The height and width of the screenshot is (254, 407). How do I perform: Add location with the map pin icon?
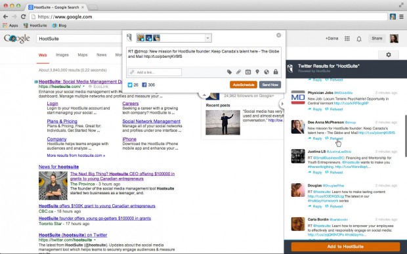pyautogui.click(x=257, y=72)
